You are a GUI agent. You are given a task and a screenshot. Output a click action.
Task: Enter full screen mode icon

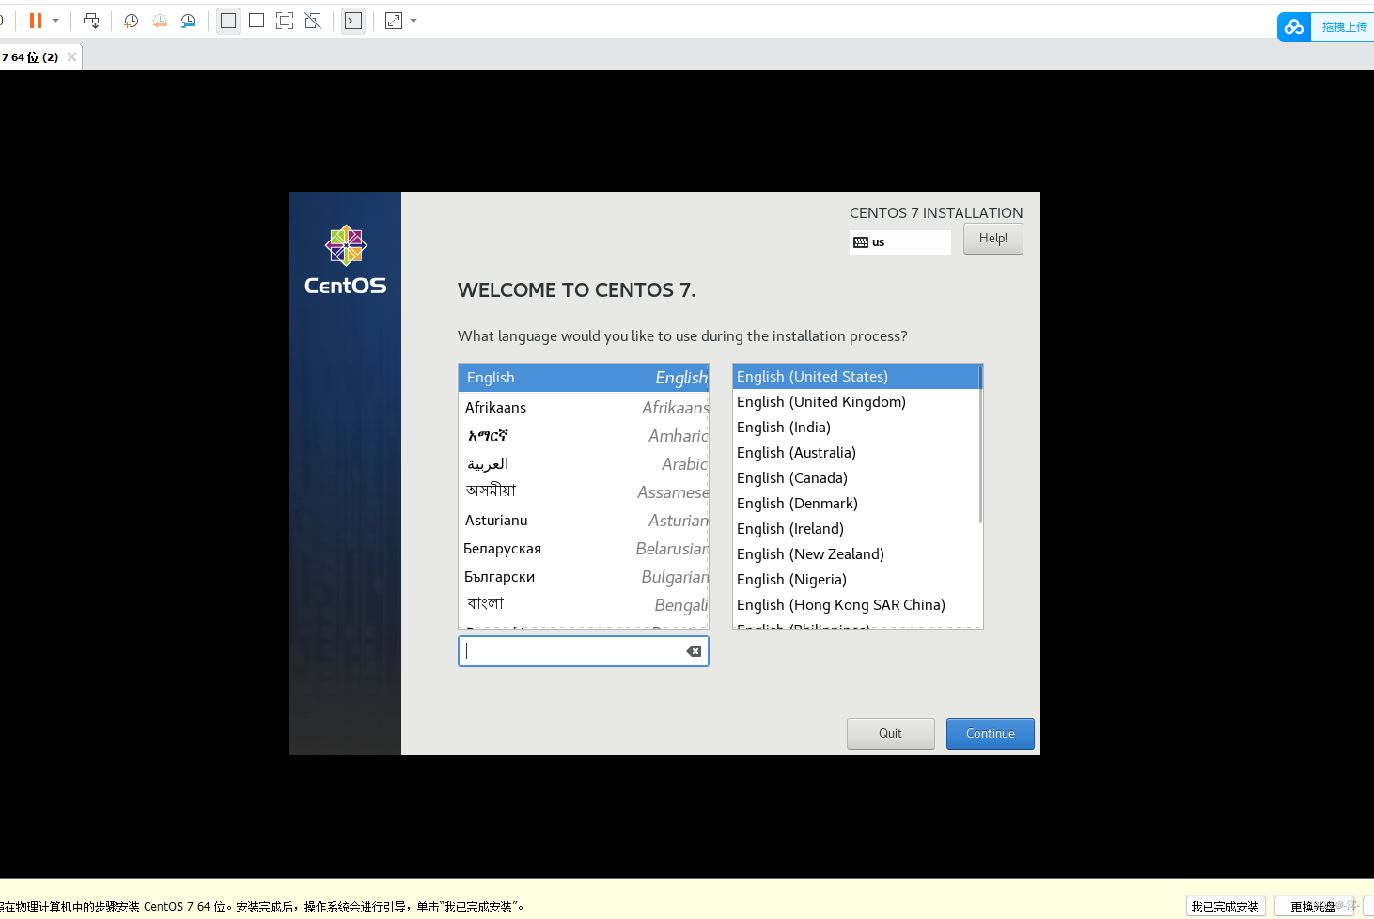285,21
